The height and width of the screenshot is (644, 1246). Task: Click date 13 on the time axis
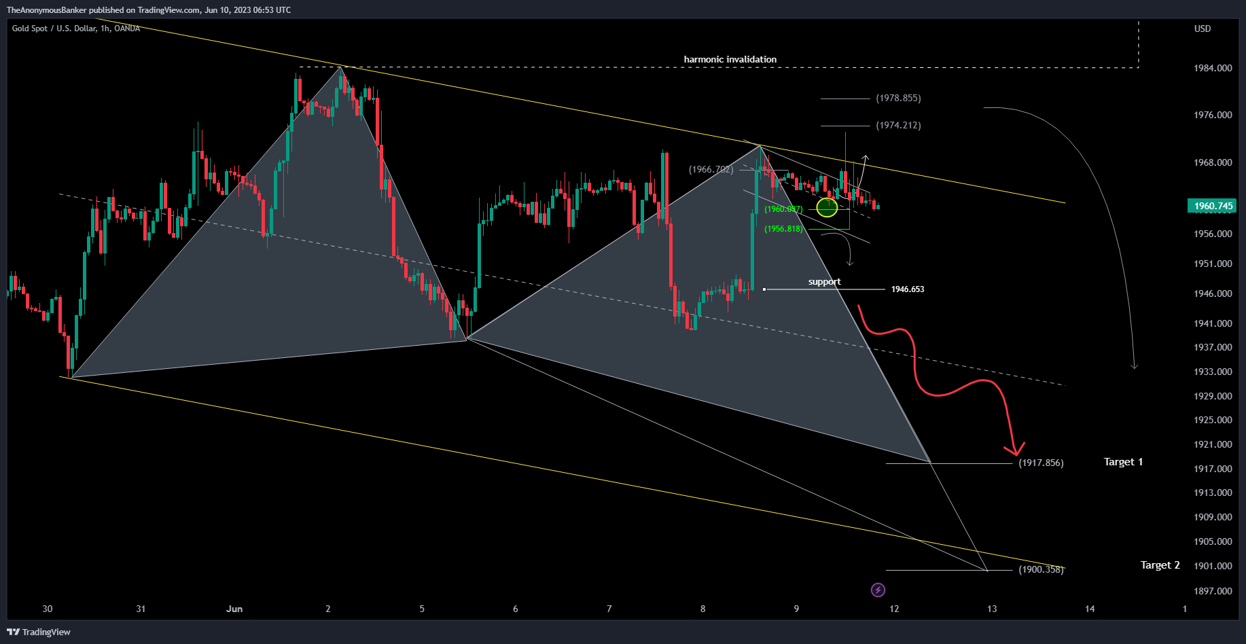click(x=992, y=609)
